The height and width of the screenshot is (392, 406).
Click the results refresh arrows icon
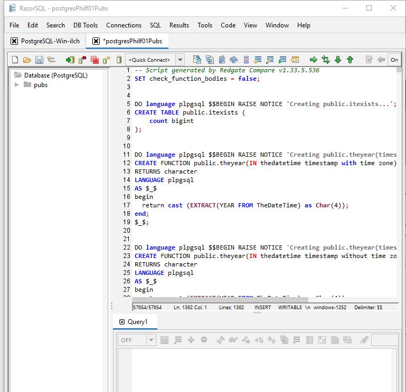click(220, 340)
